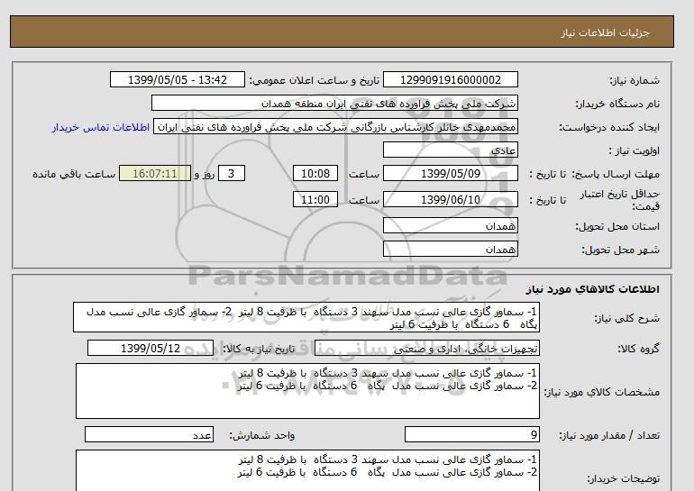Select the need number field 1299091916000002

pos(450,79)
